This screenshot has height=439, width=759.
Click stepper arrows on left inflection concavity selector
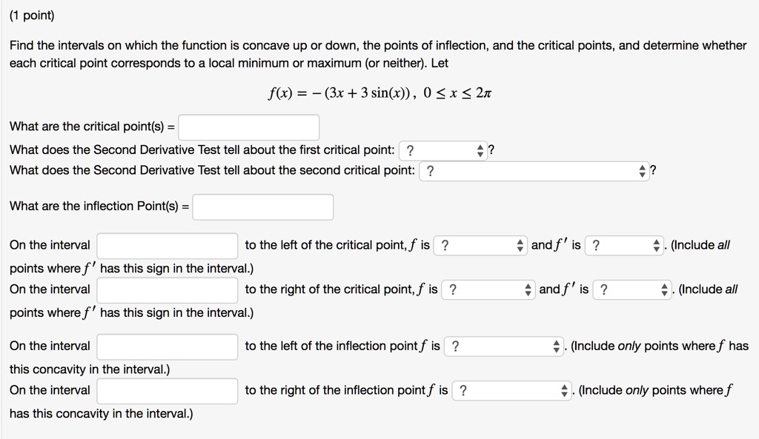[555, 346]
